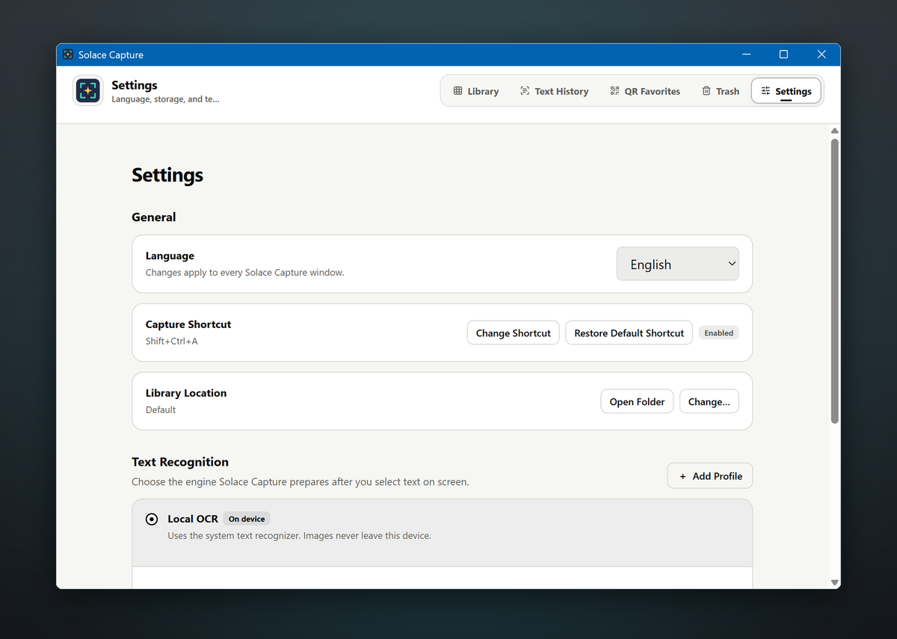The height and width of the screenshot is (639, 897).
Task: Click the Solace Capture title bar icon
Action: pyautogui.click(x=68, y=55)
